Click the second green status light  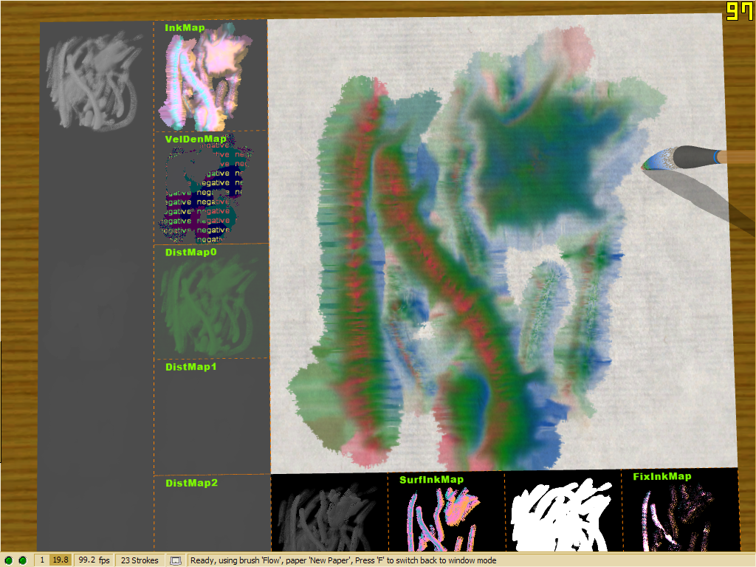pyautogui.click(x=22, y=560)
